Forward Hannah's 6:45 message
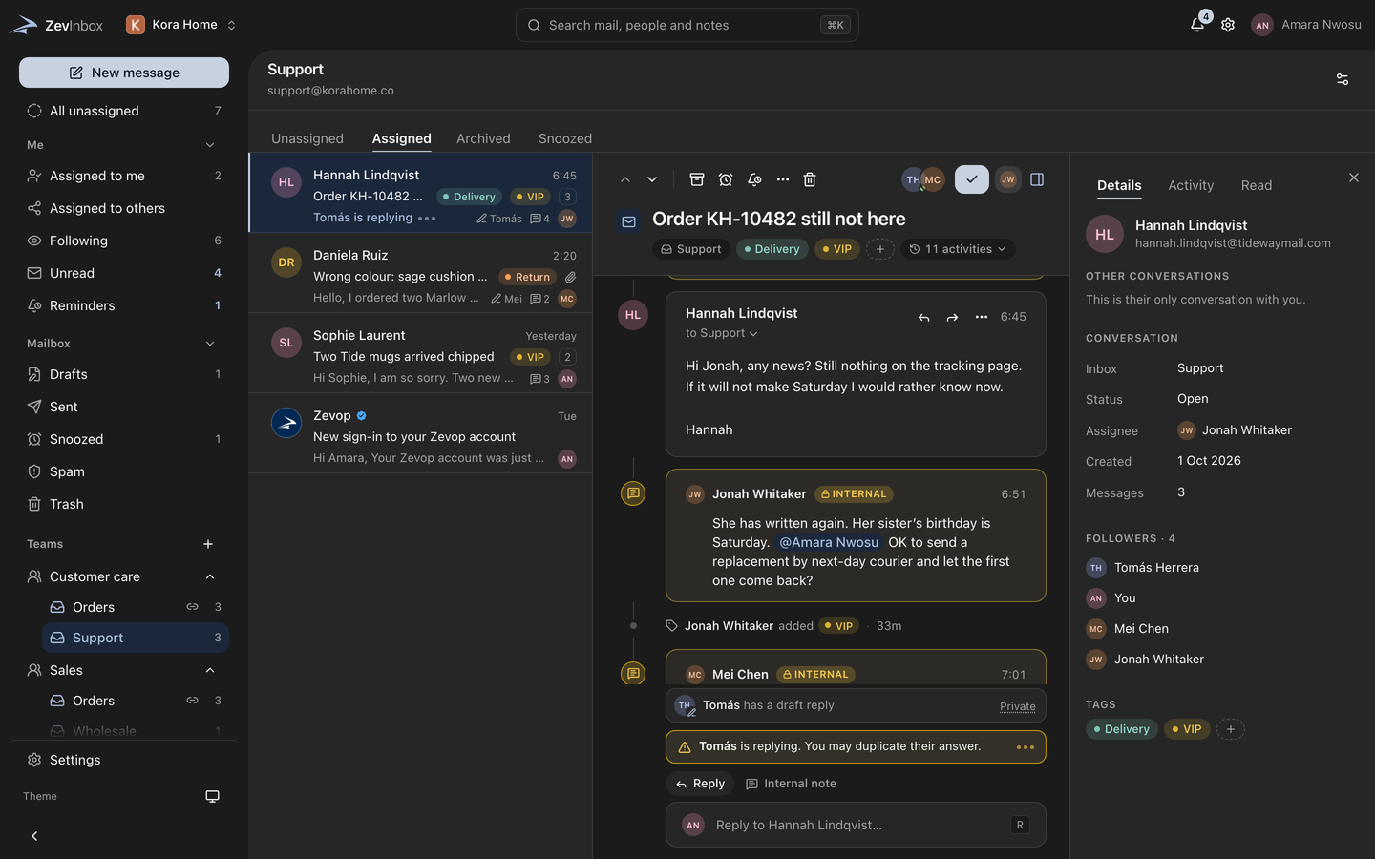This screenshot has height=859, width=1375. 952,317
